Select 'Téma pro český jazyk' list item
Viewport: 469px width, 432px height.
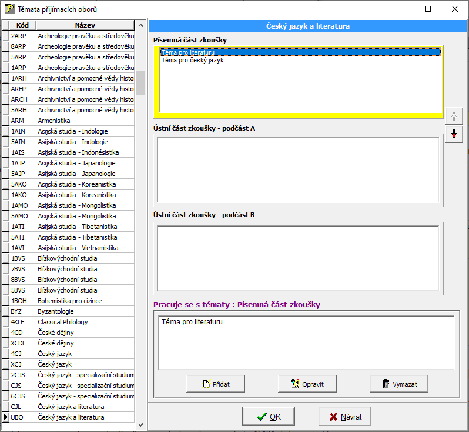pyautogui.click(x=192, y=60)
